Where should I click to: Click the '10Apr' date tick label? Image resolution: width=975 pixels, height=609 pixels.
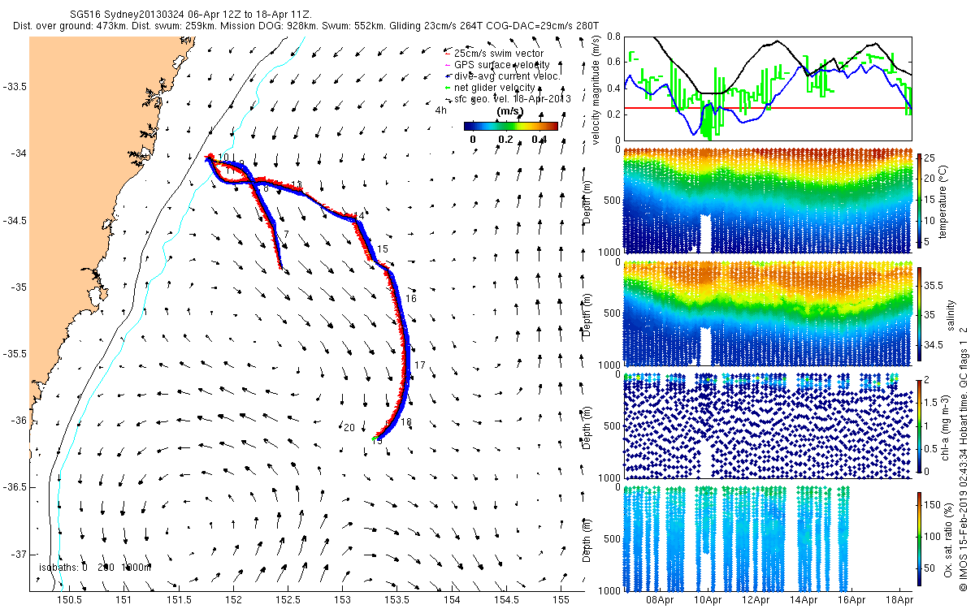pos(708,599)
